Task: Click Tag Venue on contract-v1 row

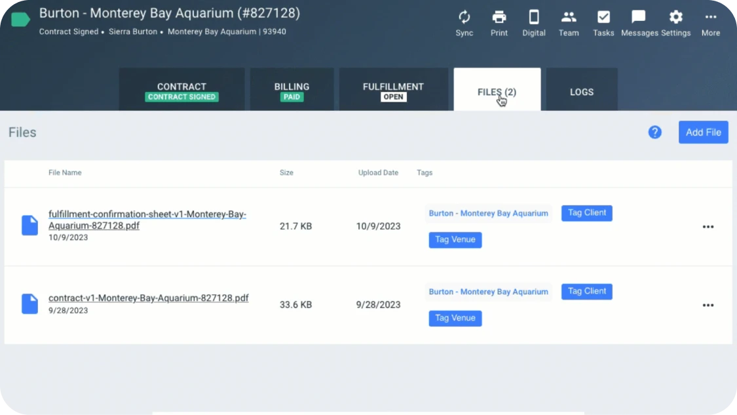Action: pos(455,318)
